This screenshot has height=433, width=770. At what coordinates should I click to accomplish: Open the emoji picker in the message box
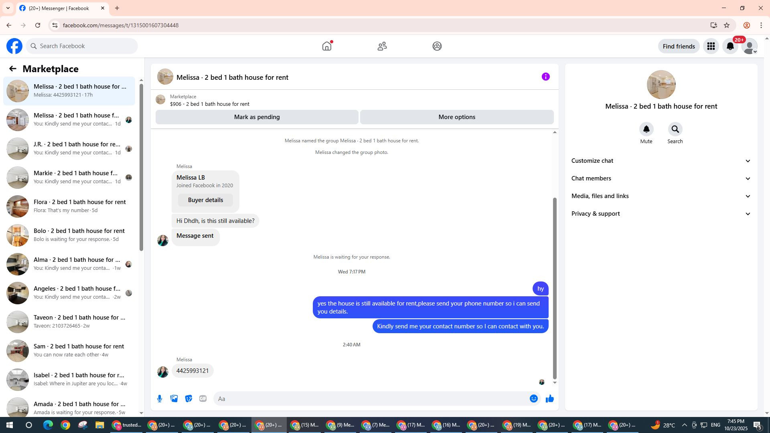tap(533, 399)
